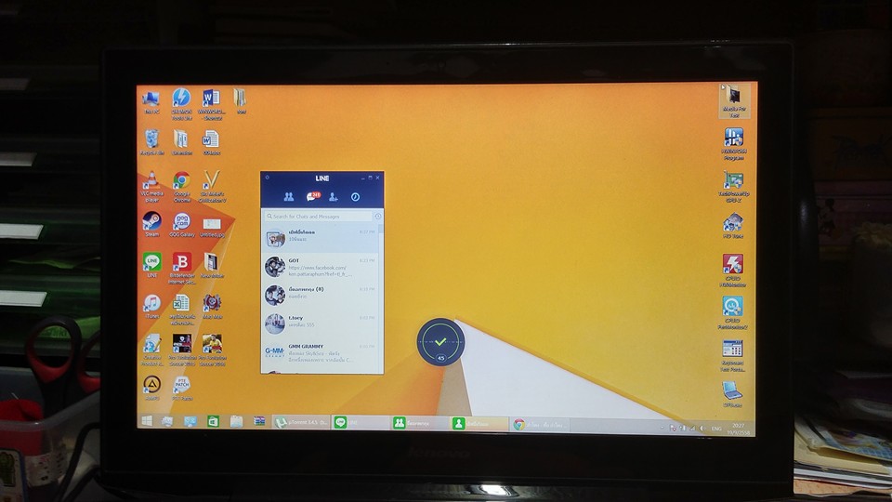Switch to Chrome window in taskbar
Image resolution: width=892 pixels, height=502 pixels.
tap(541, 424)
